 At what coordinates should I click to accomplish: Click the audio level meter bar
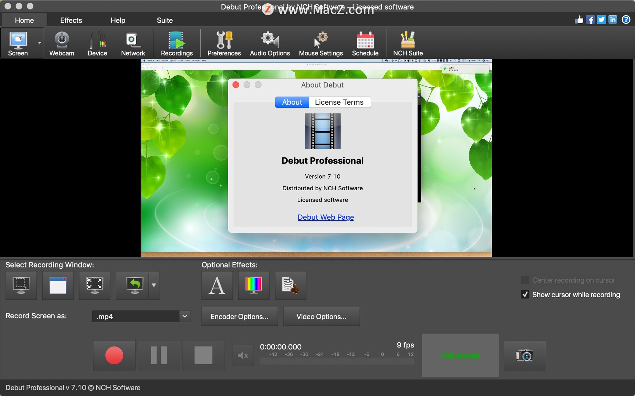tap(337, 362)
